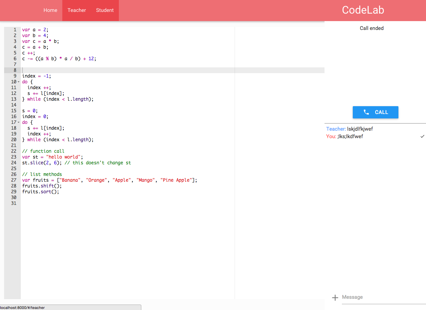Click the CodeLab title

coord(363,10)
